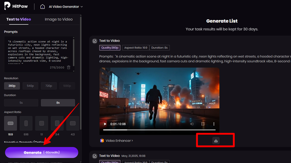Select the 9:16 aspect ratio
The width and height of the screenshot is (291, 163).
(26, 124)
